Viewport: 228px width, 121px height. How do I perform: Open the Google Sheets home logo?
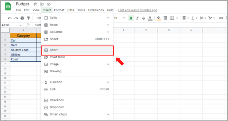(8, 7)
